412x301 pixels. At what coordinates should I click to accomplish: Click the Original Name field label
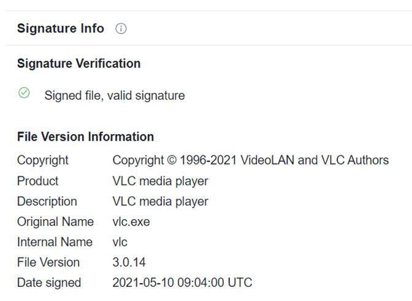tap(55, 221)
